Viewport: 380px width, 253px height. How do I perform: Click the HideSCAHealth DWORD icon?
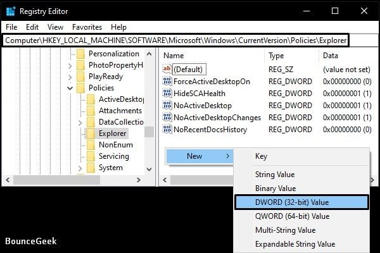167,93
